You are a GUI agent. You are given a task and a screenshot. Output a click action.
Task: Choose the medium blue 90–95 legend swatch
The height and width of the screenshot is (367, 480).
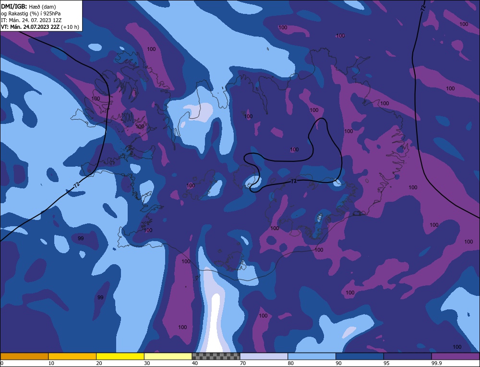pos(360,356)
